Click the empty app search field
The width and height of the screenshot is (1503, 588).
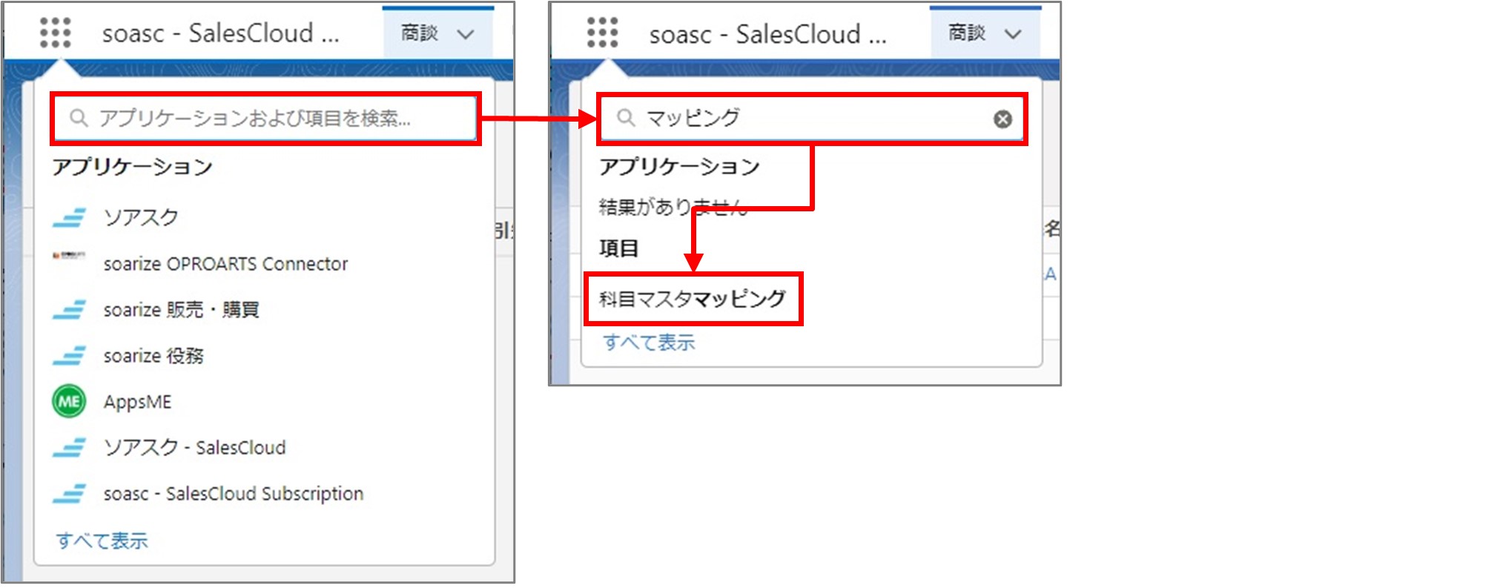(265, 119)
